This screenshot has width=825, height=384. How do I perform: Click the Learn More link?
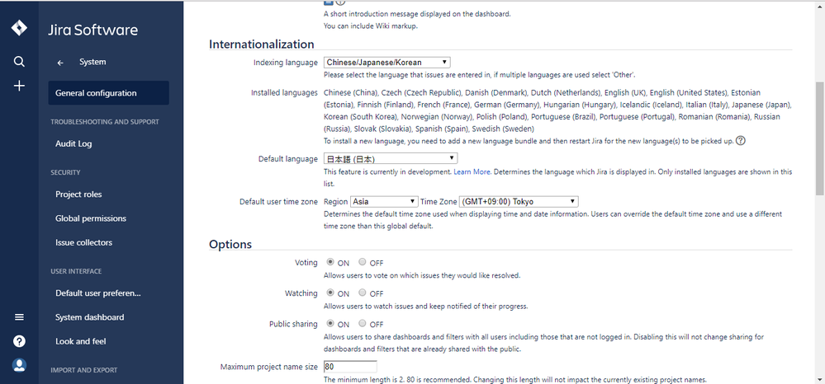[x=472, y=171]
